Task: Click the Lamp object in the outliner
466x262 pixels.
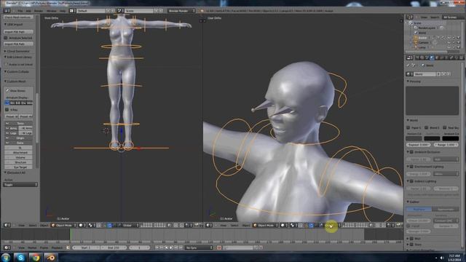Action: pos(422,47)
